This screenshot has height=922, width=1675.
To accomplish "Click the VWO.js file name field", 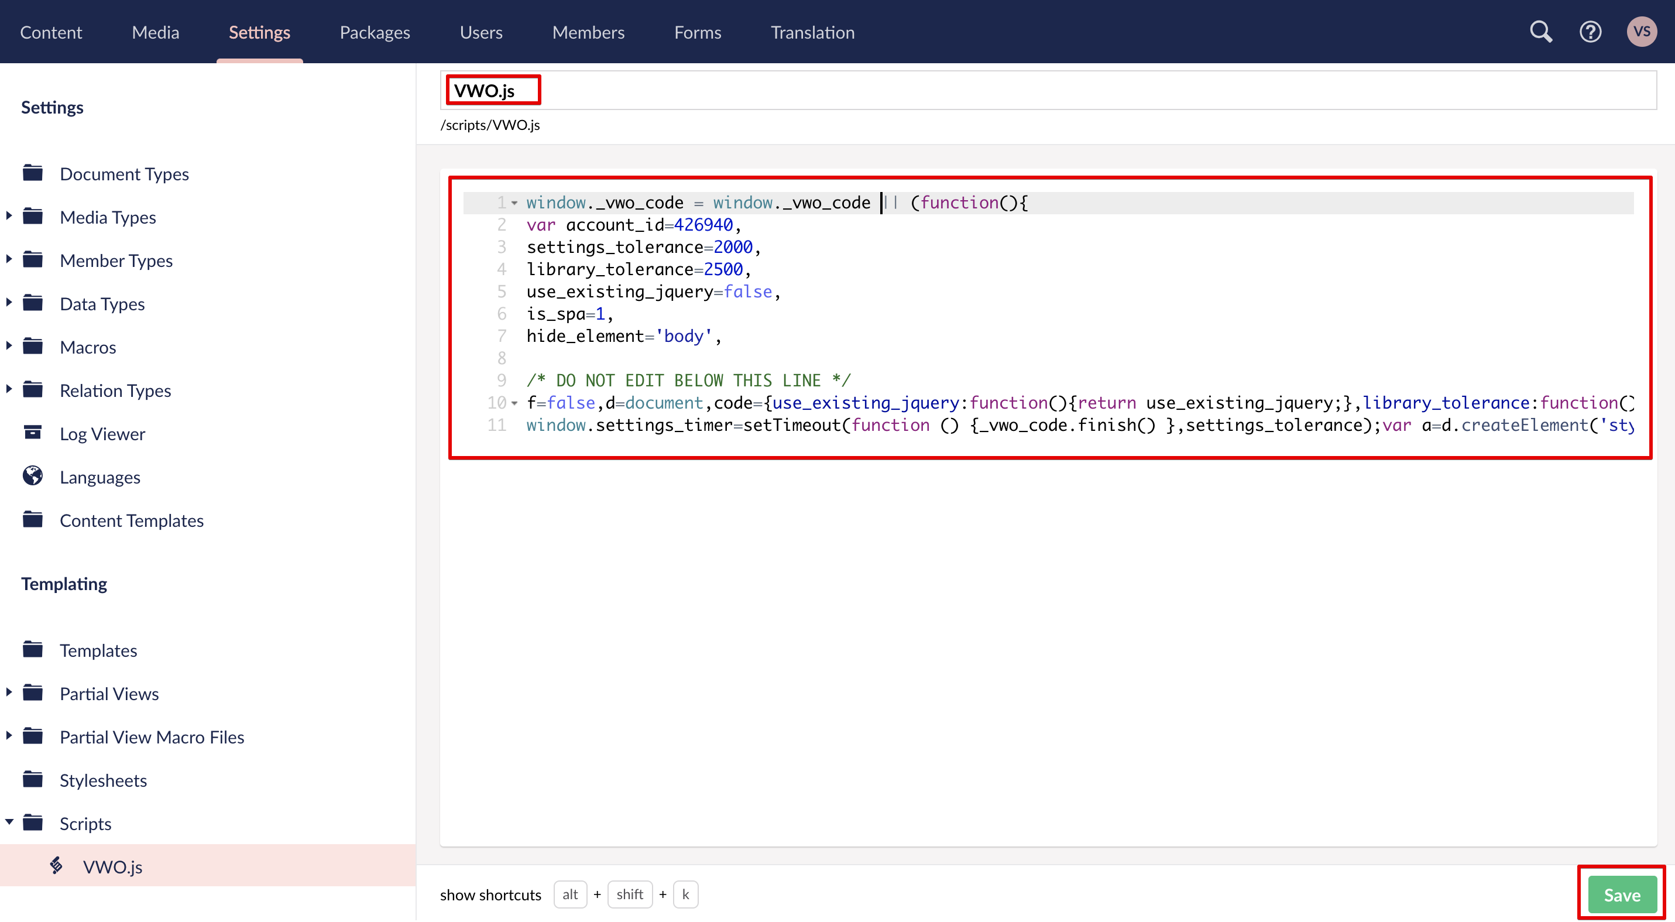I will (1048, 90).
